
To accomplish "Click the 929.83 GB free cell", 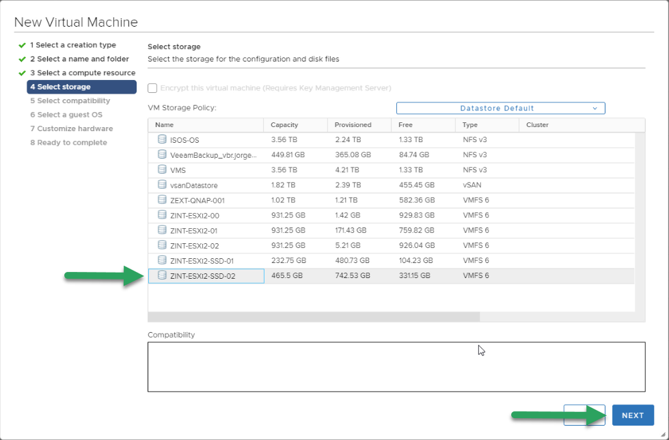I will click(417, 215).
